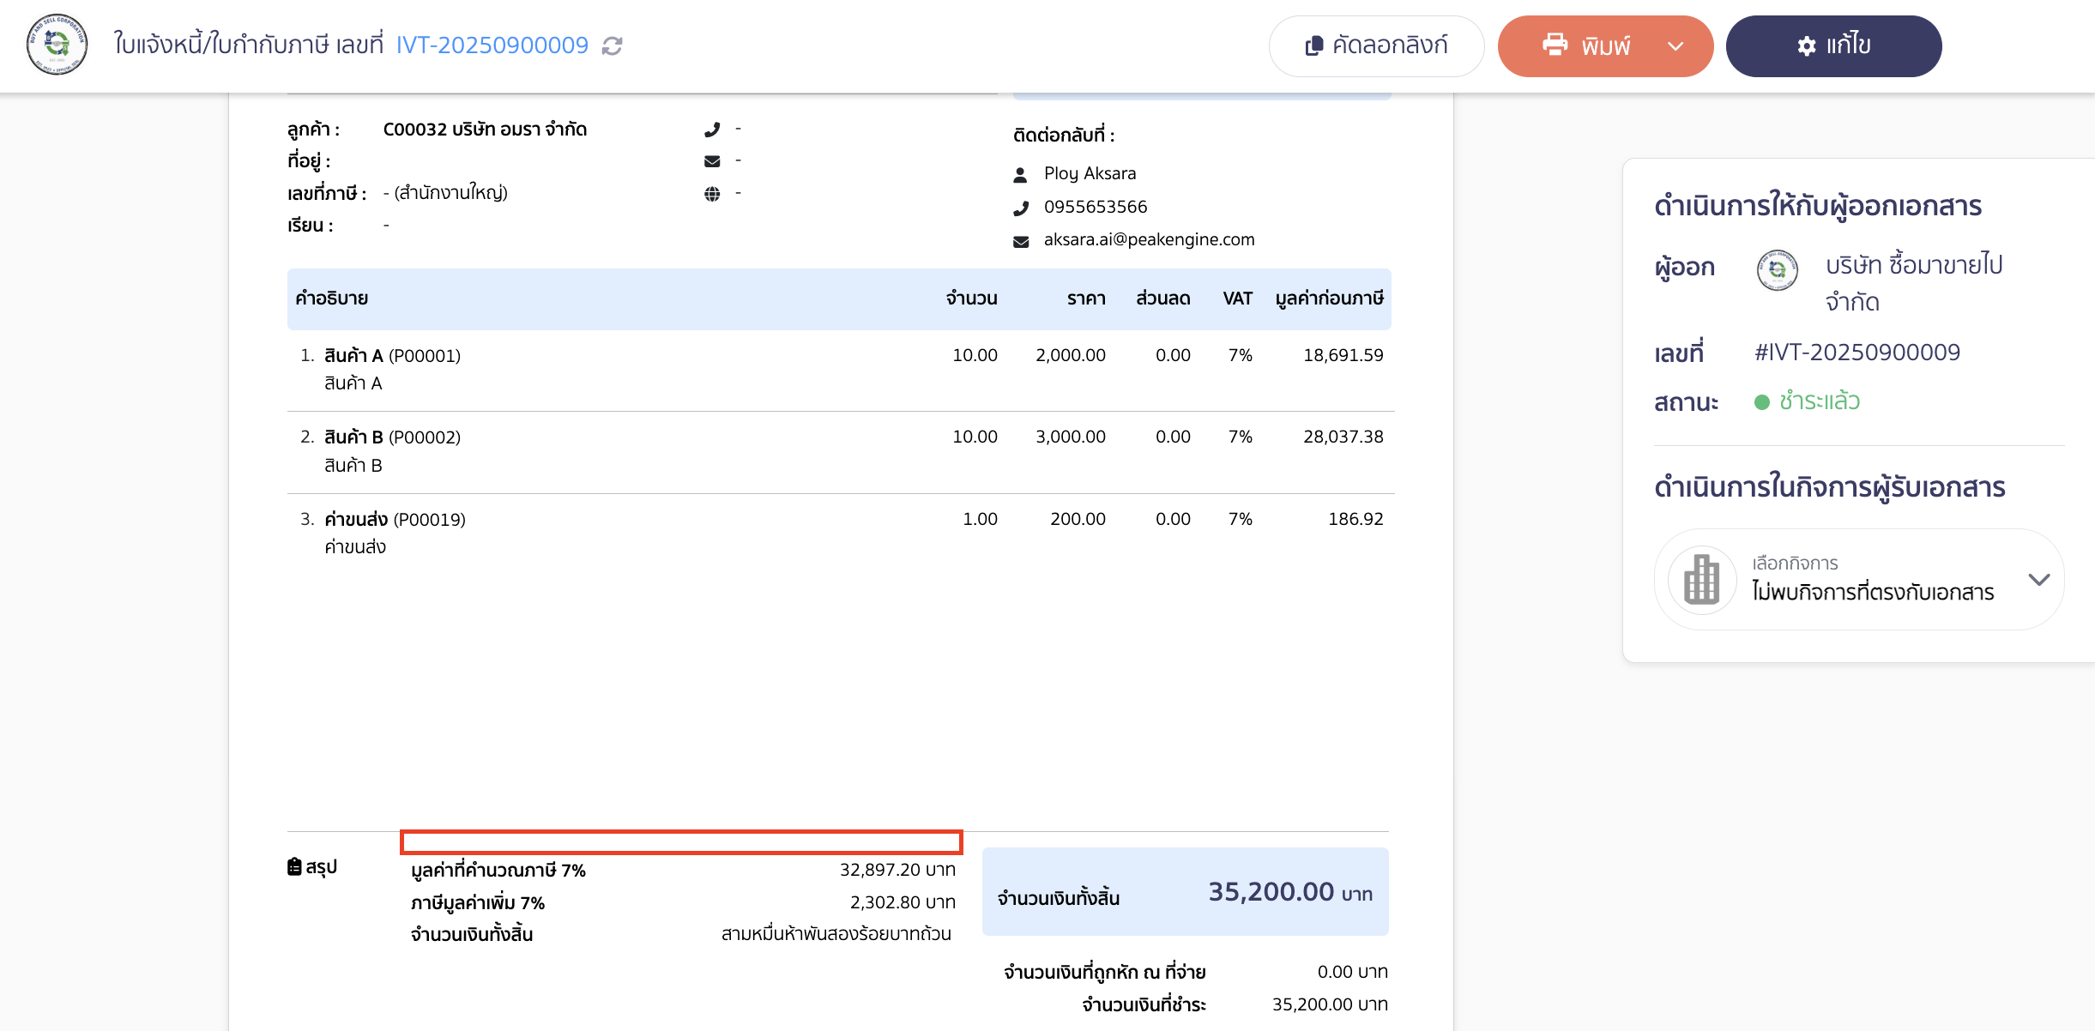
Task: Click the chevron arrow in business selector
Action: pos(2039,580)
